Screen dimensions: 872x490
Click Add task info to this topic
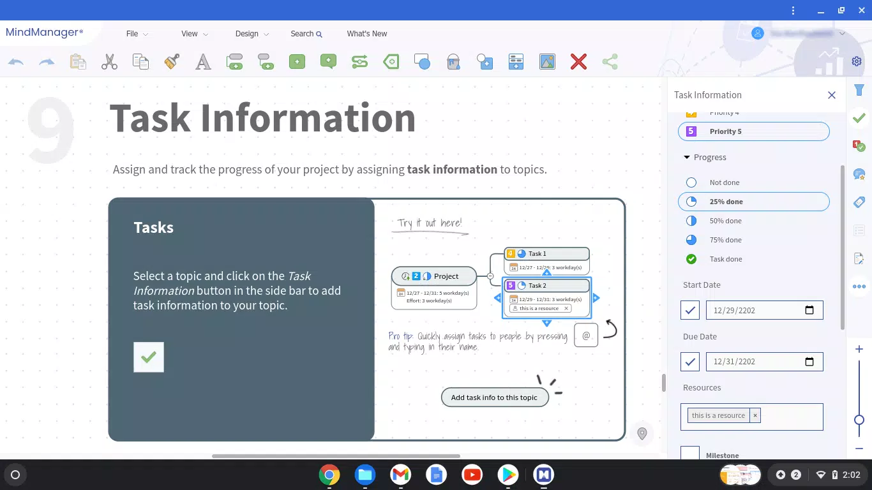pyautogui.click(x=494, y=397)
